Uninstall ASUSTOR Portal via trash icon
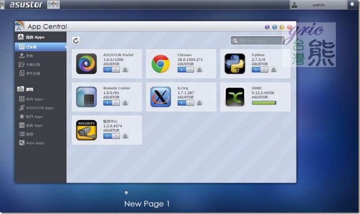Viewport: 360px width, 214px height. click(x=125, y=70)
